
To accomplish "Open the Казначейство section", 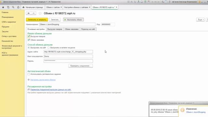I will point(7,41).
